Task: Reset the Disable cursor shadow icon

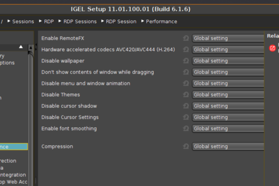Action: tap(186, 106)
